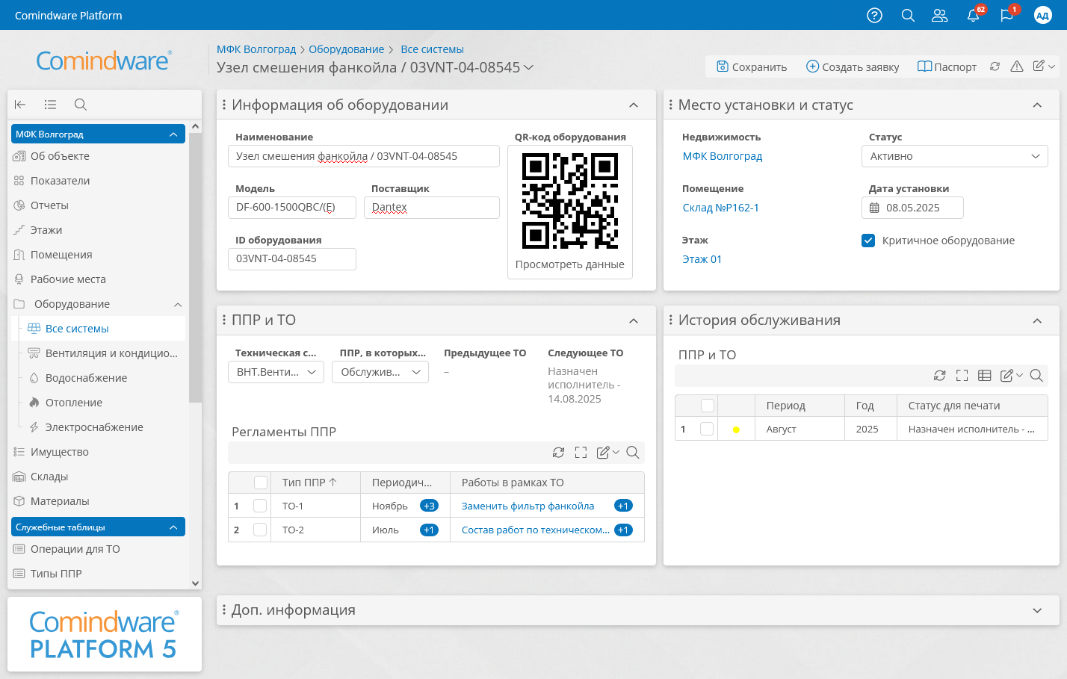This screenshot has height=679, width=1067.
Task: Open the users icon in top bar
Action: point(940,16)
